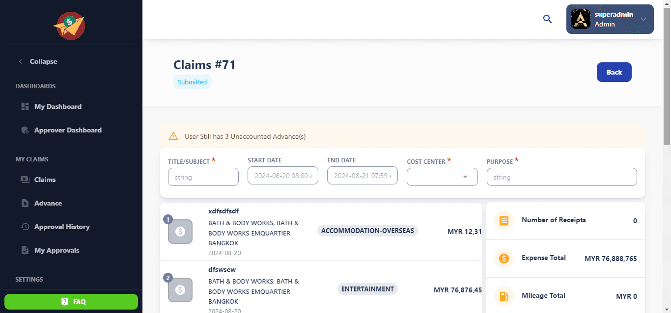This screenshot has width=671, height=313.
Task: Click the Expense Total dollar icon
Action: pos(503,259)
